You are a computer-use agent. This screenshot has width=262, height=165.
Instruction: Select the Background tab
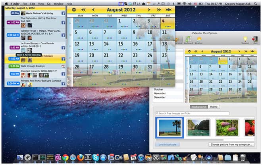[x=199, y=107]
